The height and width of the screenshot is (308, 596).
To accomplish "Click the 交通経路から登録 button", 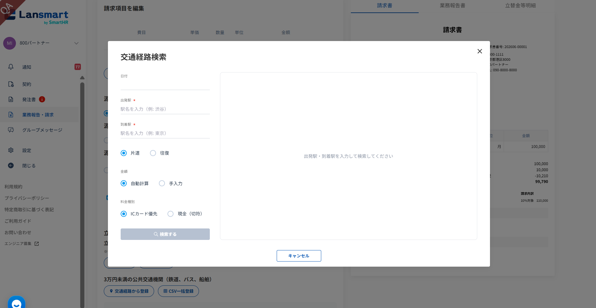I will pyautogui.click(x=129, y=291).
